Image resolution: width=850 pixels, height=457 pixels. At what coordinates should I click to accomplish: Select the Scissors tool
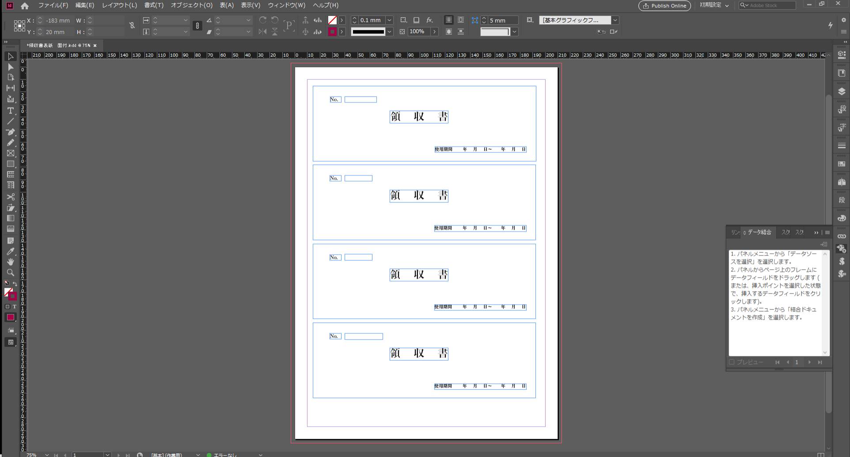coord(11,197)
